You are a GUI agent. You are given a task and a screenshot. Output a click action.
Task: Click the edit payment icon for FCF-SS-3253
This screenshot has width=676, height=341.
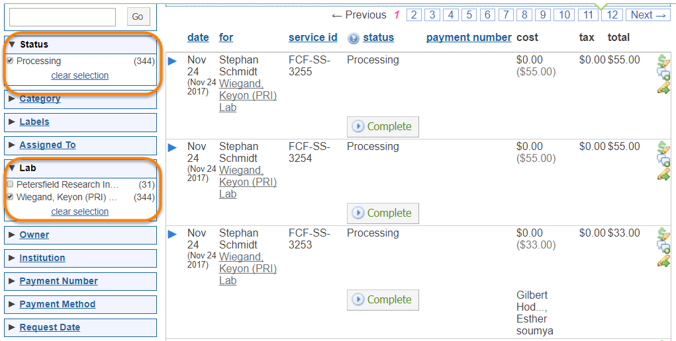click(x=663, y=234)
